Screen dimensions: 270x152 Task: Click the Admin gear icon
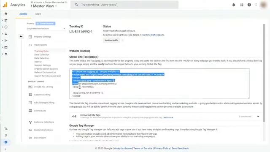[6, 142]
